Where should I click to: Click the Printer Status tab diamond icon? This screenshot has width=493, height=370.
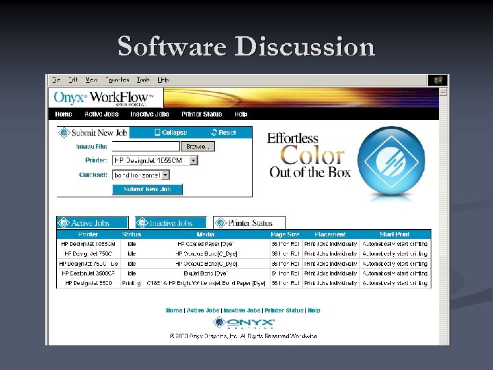[x=220, y=223]
